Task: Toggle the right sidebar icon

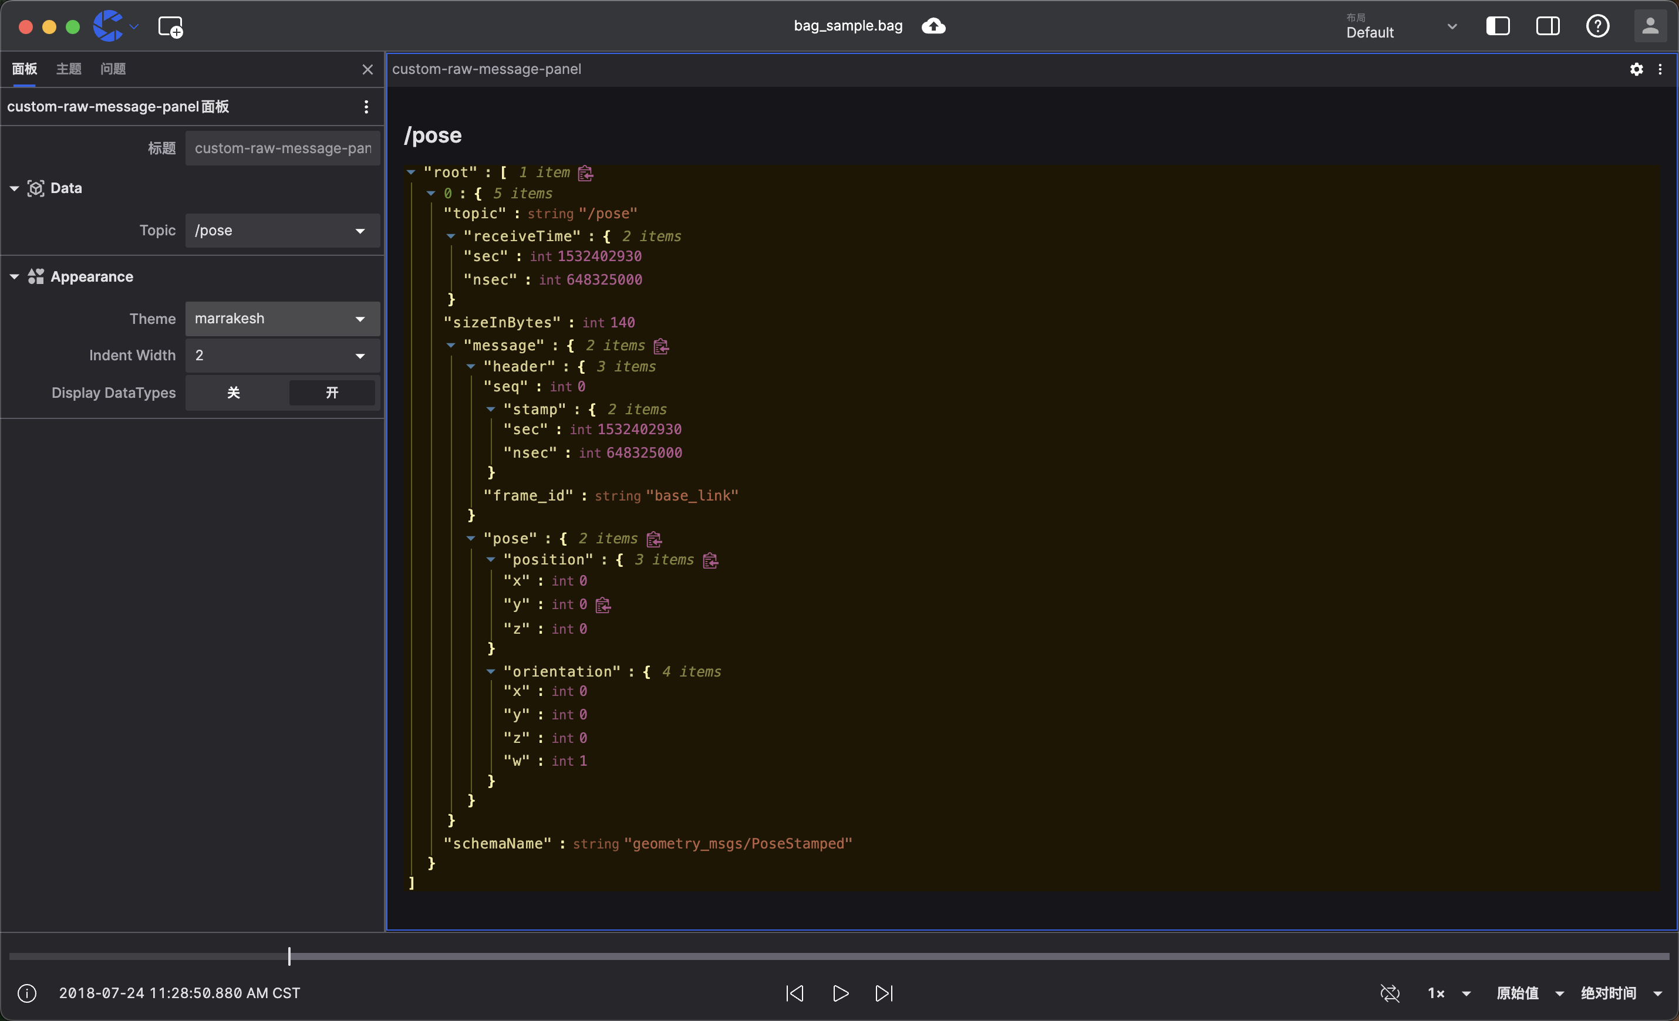Action: (x=1547, y=26)
